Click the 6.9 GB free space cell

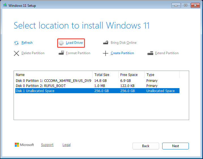(125, 81)
